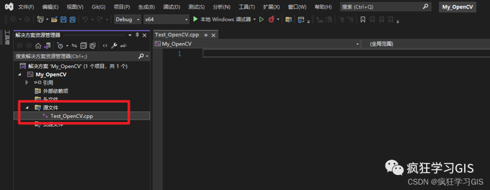Click the My_OpenCV title label
This screenshot has height=190, width=490.
coord(457,7)
